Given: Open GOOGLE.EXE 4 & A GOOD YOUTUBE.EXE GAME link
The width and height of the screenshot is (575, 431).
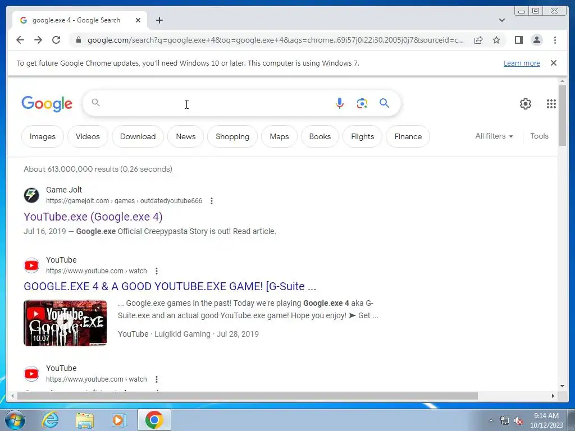Looking at the screenshot, I should (x=170, y=286).
